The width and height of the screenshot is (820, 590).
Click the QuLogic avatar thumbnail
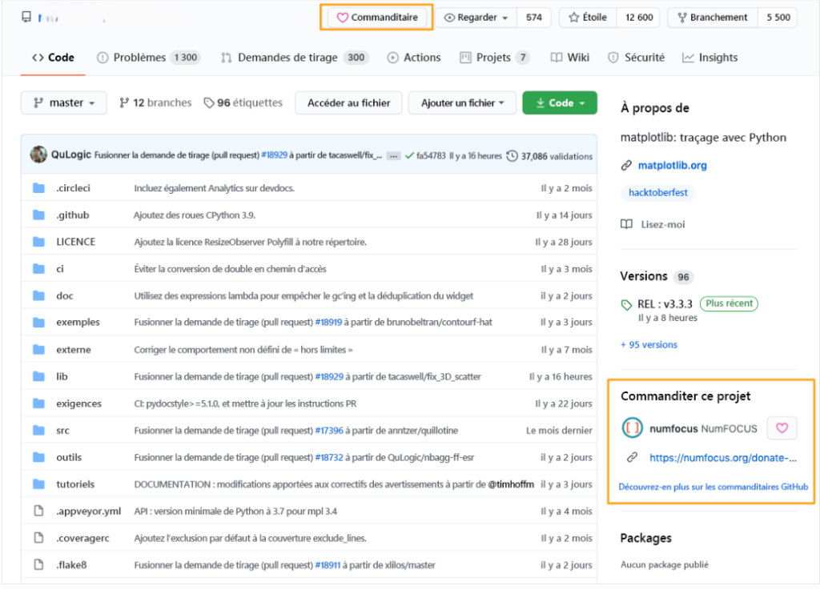38,155
